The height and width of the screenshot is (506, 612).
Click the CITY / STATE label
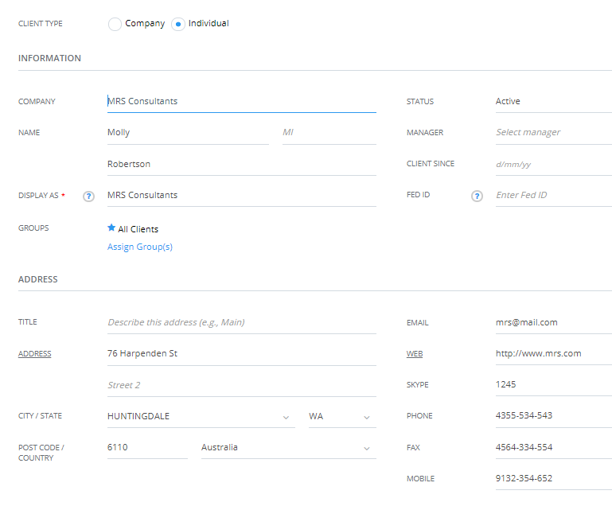(40, 416)
